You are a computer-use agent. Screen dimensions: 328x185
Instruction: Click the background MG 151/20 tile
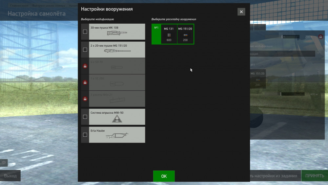coord(258,79)
